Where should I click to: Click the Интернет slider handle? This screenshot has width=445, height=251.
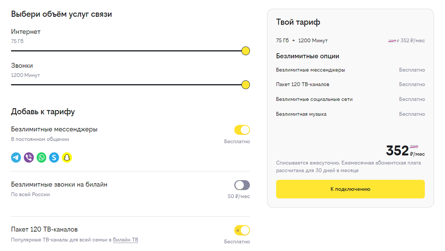tap(246, 51)
